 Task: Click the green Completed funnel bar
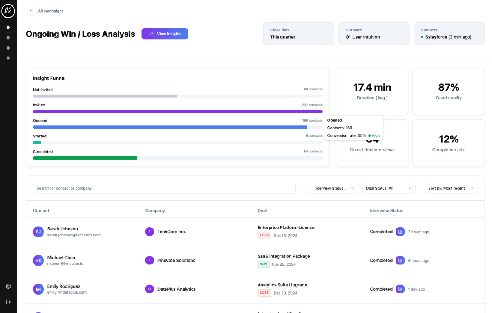85,158
